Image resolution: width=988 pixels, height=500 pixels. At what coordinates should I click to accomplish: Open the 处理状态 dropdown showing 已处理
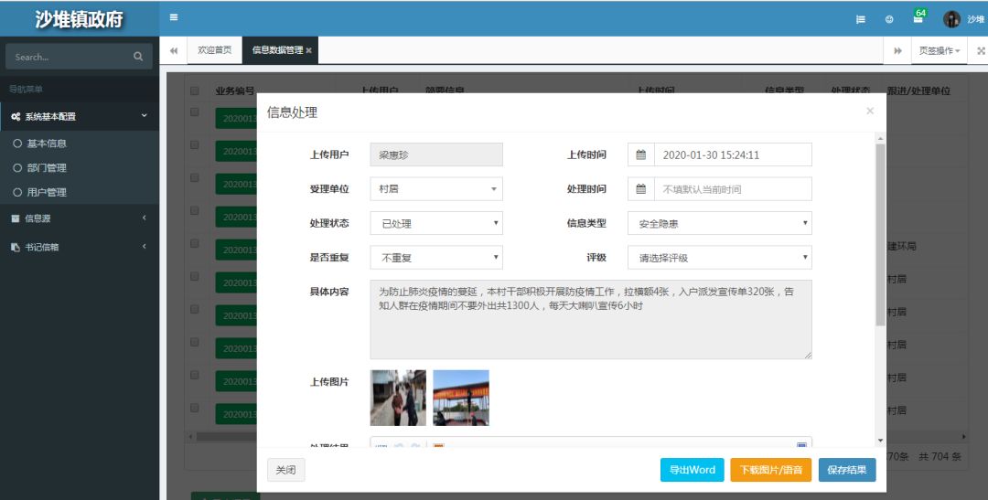pos(436,223)
